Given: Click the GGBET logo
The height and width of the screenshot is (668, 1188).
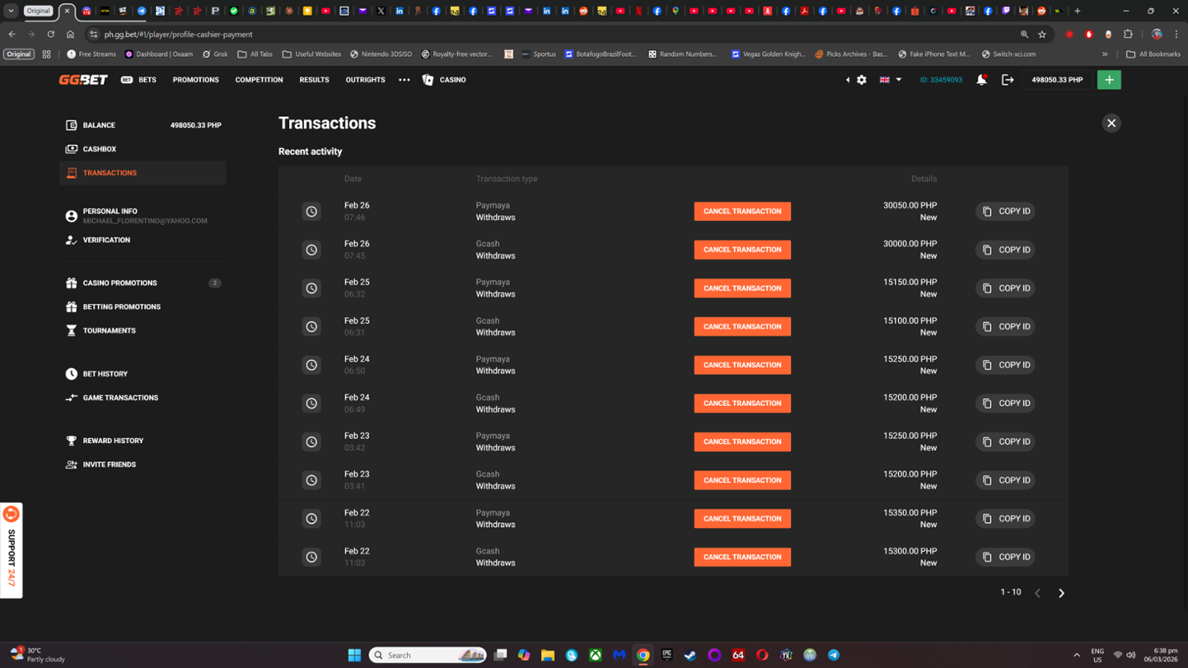Looking at the screenshot, I should tap(83, 80).
